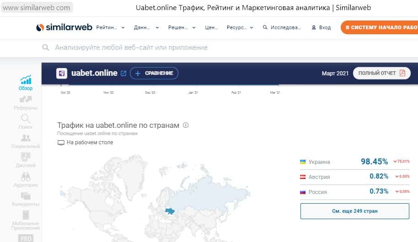This screenshot has width=418, height=242.
Task: Click the Mar '21 axis label
Action: click(x=275, y=93)
